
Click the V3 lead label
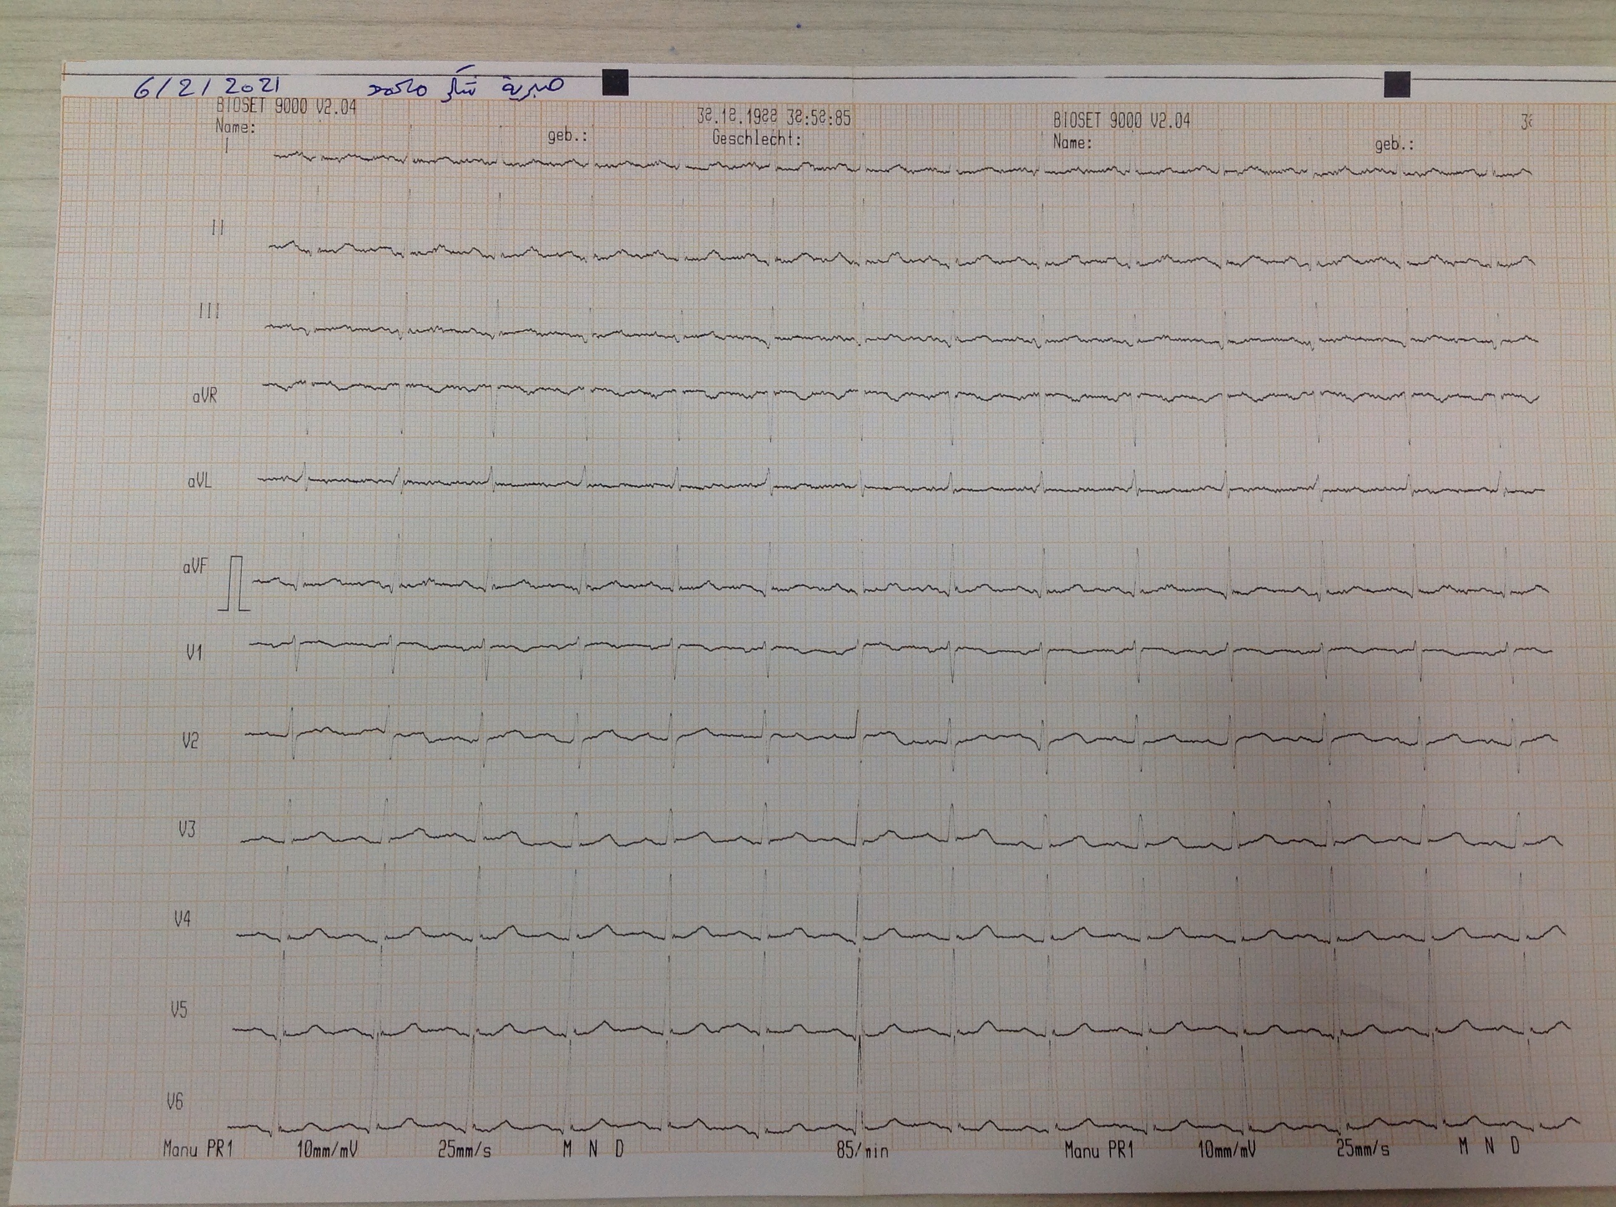point(187,829)
